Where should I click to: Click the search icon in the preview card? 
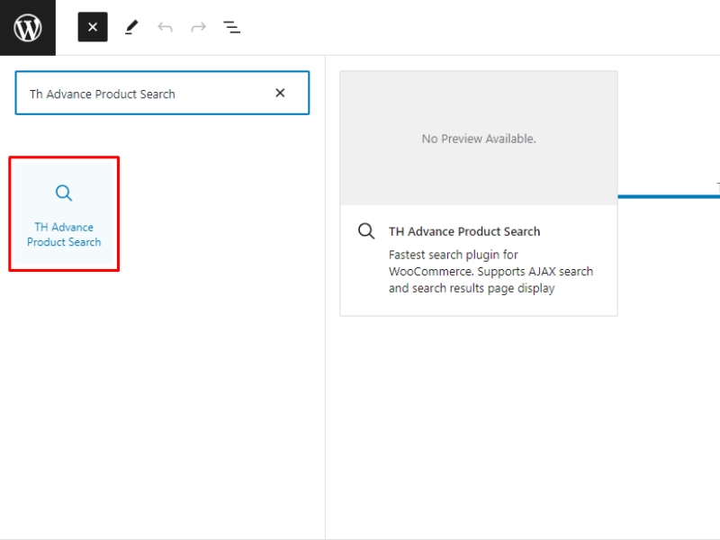(366, 231)
